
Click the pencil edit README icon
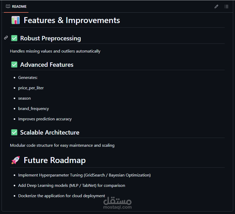click(216, 6)
